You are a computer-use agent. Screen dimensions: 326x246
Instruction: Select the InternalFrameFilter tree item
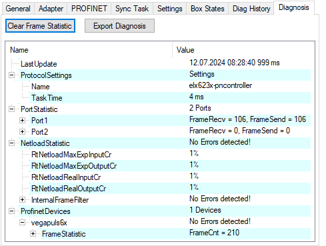tap(60, 200)
